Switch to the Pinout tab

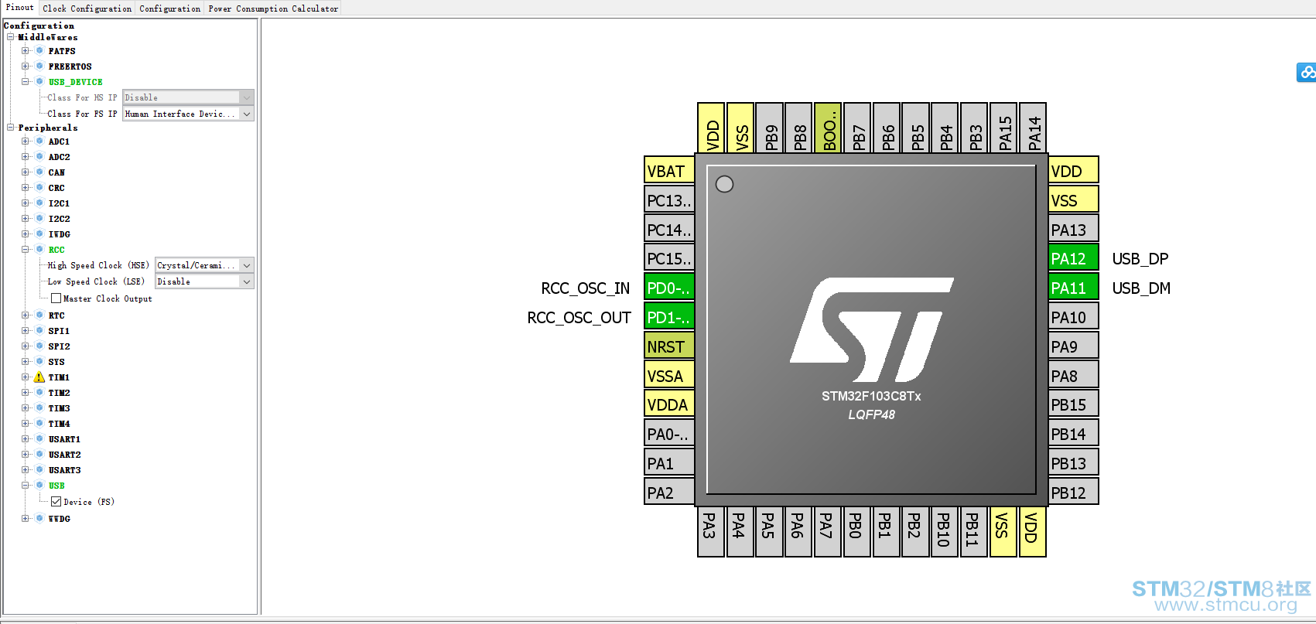click(x=19, y=8)
